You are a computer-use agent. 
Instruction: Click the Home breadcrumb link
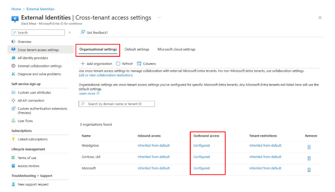click(x=16, y=9)
